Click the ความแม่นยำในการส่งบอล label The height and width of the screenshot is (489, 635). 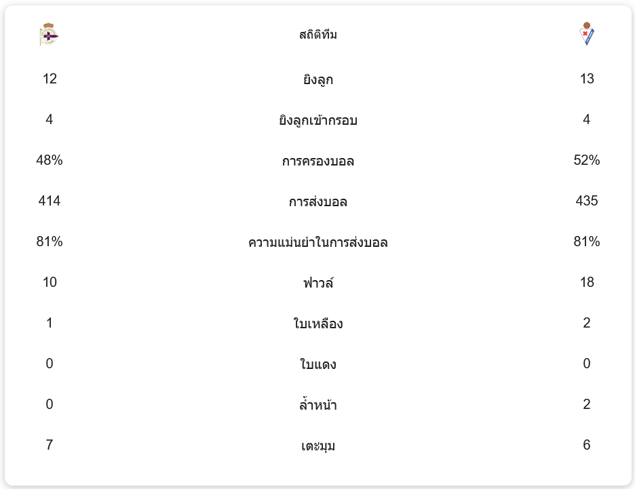pyautogui.click(x=318, y=243)
